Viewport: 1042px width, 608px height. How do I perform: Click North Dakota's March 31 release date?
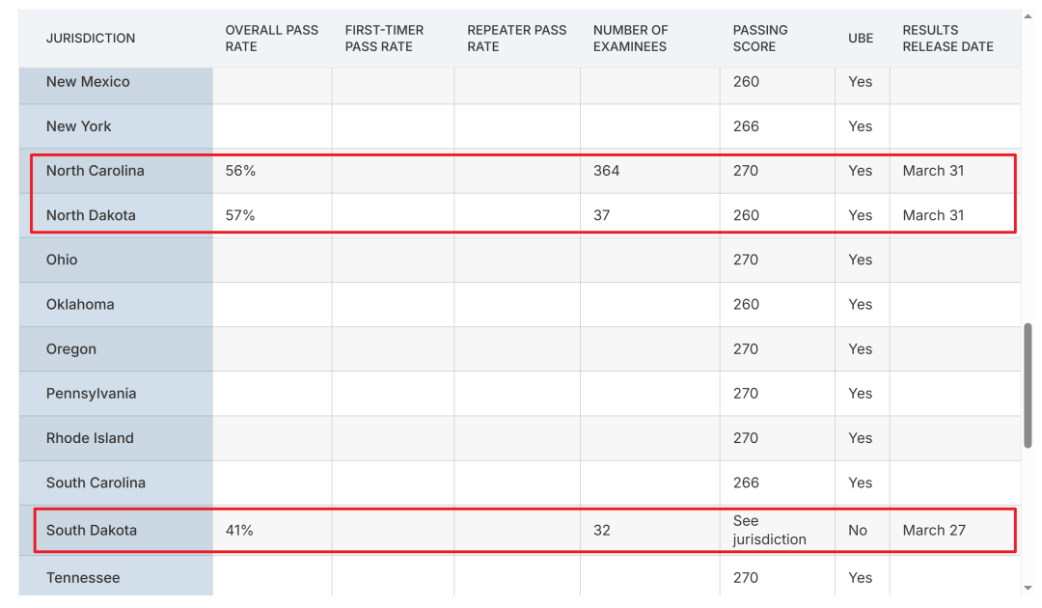pyautogui.click(x=933, y=215)
